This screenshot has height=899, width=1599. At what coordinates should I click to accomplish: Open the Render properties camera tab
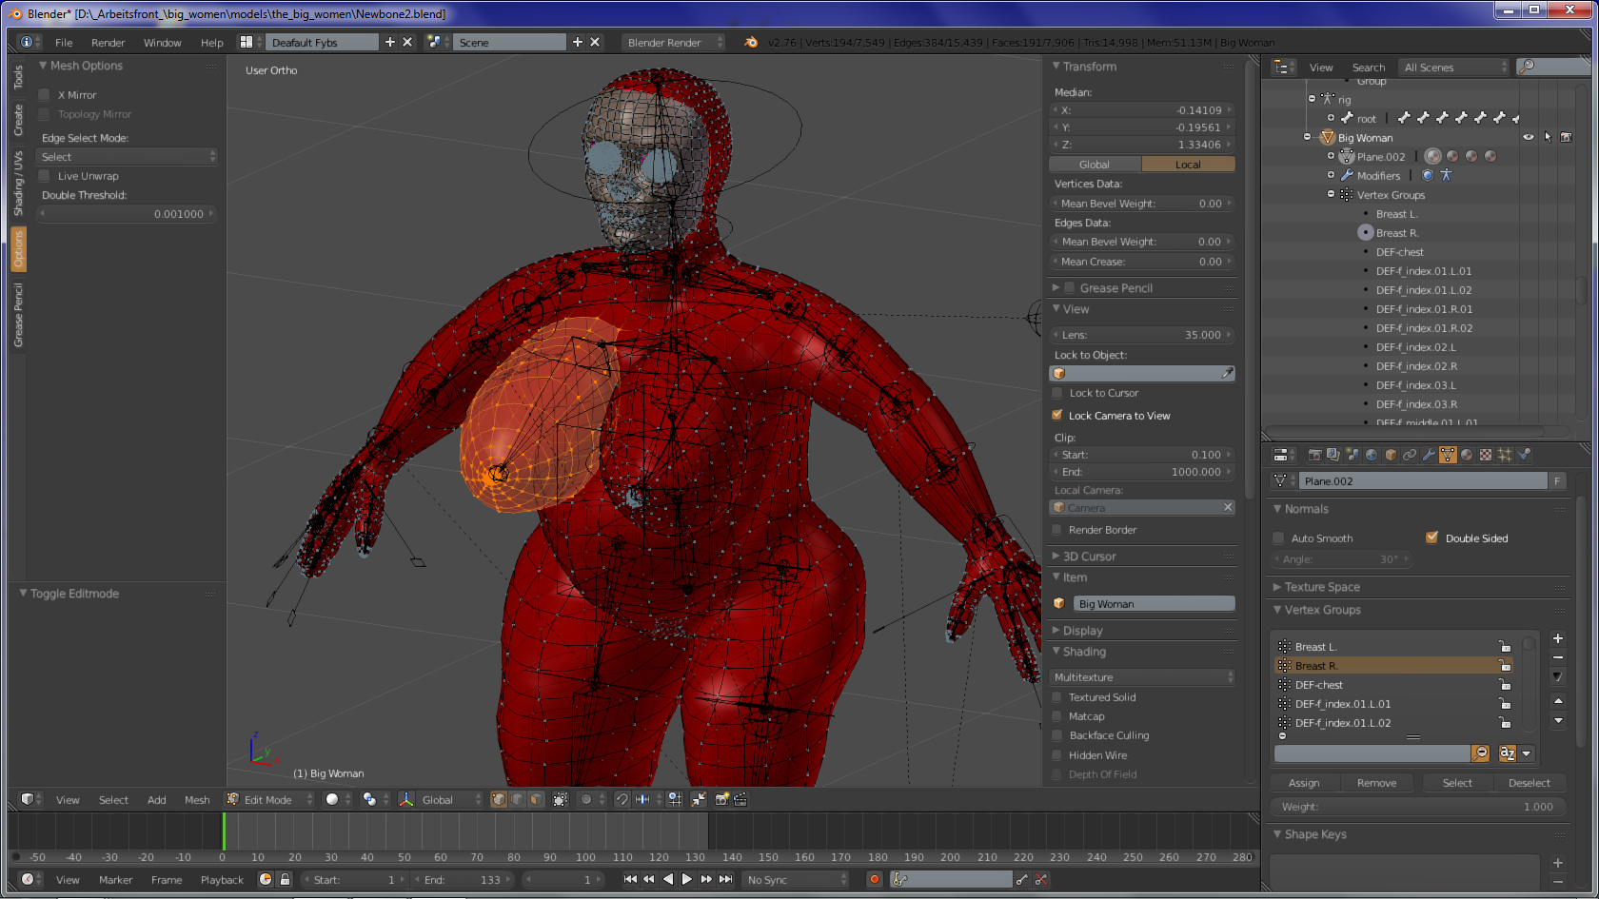click(x=1314, y=455)
